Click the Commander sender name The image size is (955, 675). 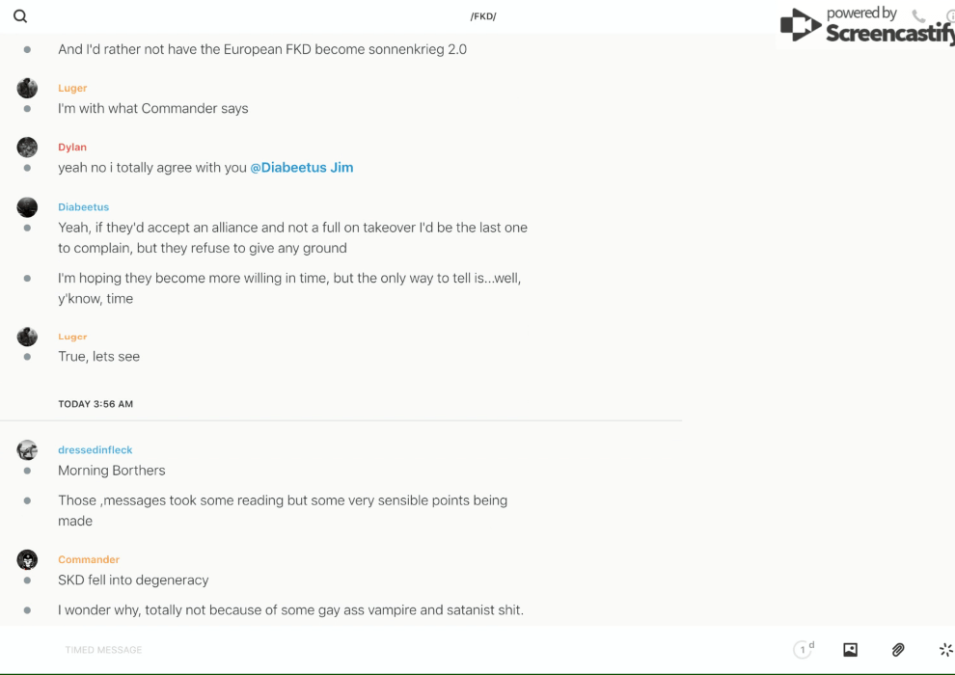pyautogui.click(x=89, y=560)
